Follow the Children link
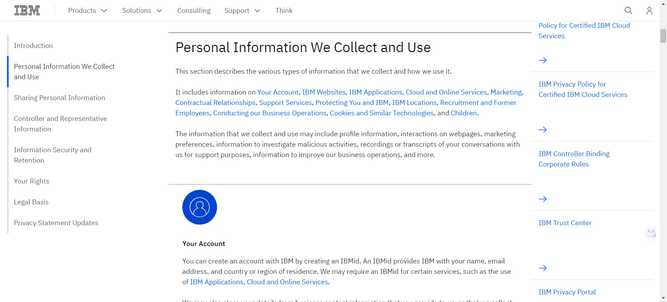 click(x=464, y=113)
